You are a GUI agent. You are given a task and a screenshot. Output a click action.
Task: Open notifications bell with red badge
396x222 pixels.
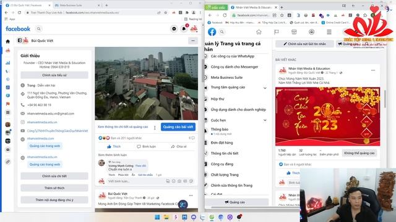184,29
